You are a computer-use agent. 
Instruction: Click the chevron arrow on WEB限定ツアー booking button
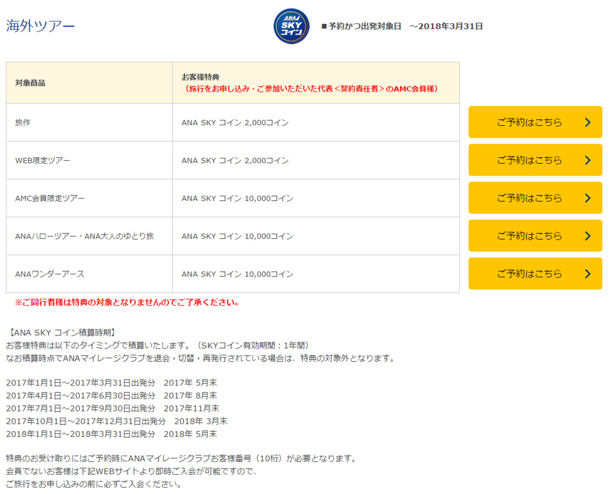(x=587, y=160)
